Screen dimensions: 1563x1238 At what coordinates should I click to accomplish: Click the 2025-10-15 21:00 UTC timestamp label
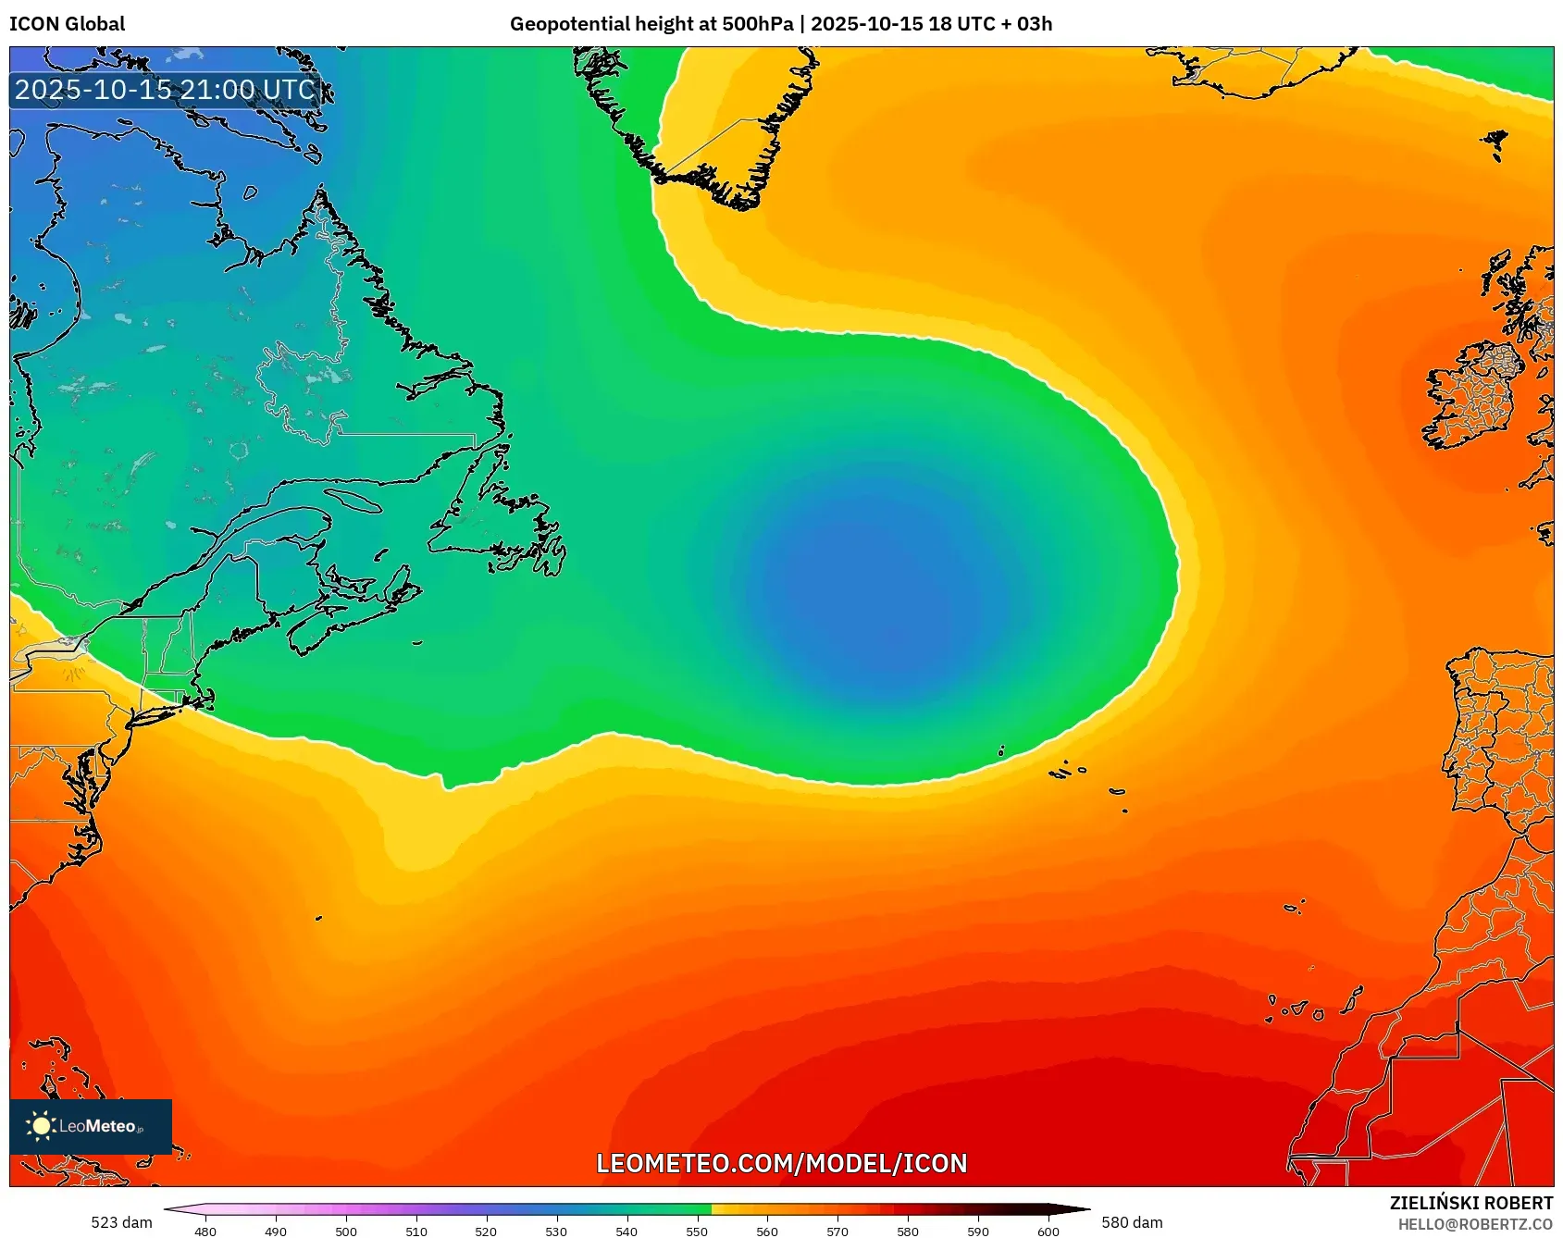pos(166,90)
